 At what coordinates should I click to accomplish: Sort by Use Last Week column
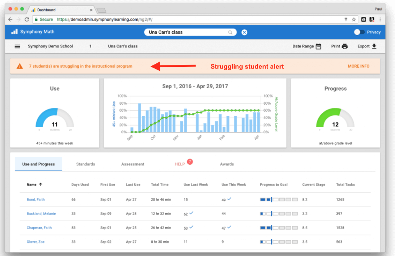point(196,185)
